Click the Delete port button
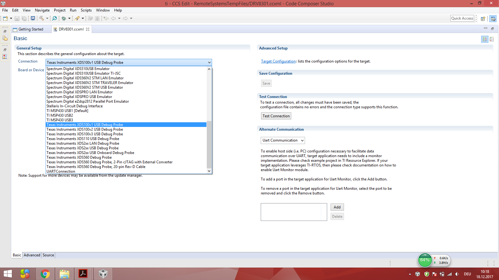 pos(337,217)
